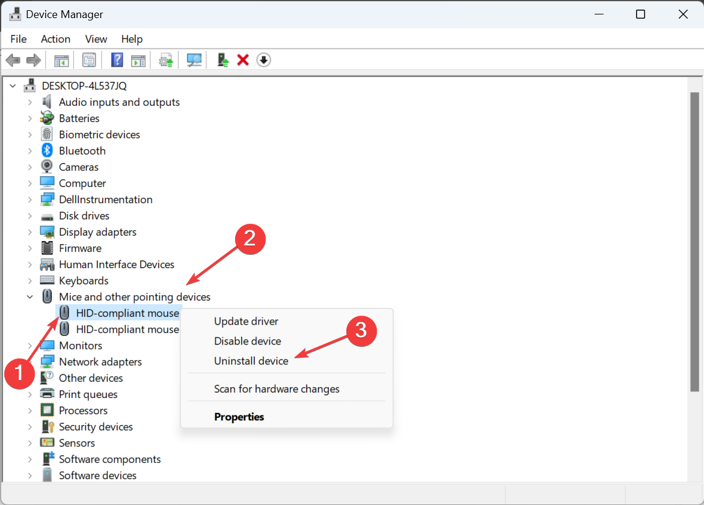Click the Bluetooth category icon
This screenshot has height=505, width=704.
(47, 150)
